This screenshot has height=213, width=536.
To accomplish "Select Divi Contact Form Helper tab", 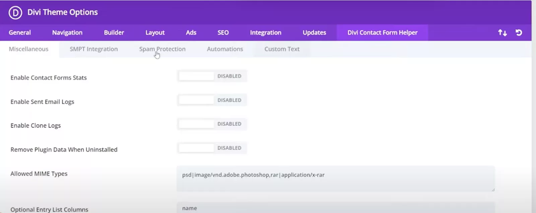I will point(382,32).
